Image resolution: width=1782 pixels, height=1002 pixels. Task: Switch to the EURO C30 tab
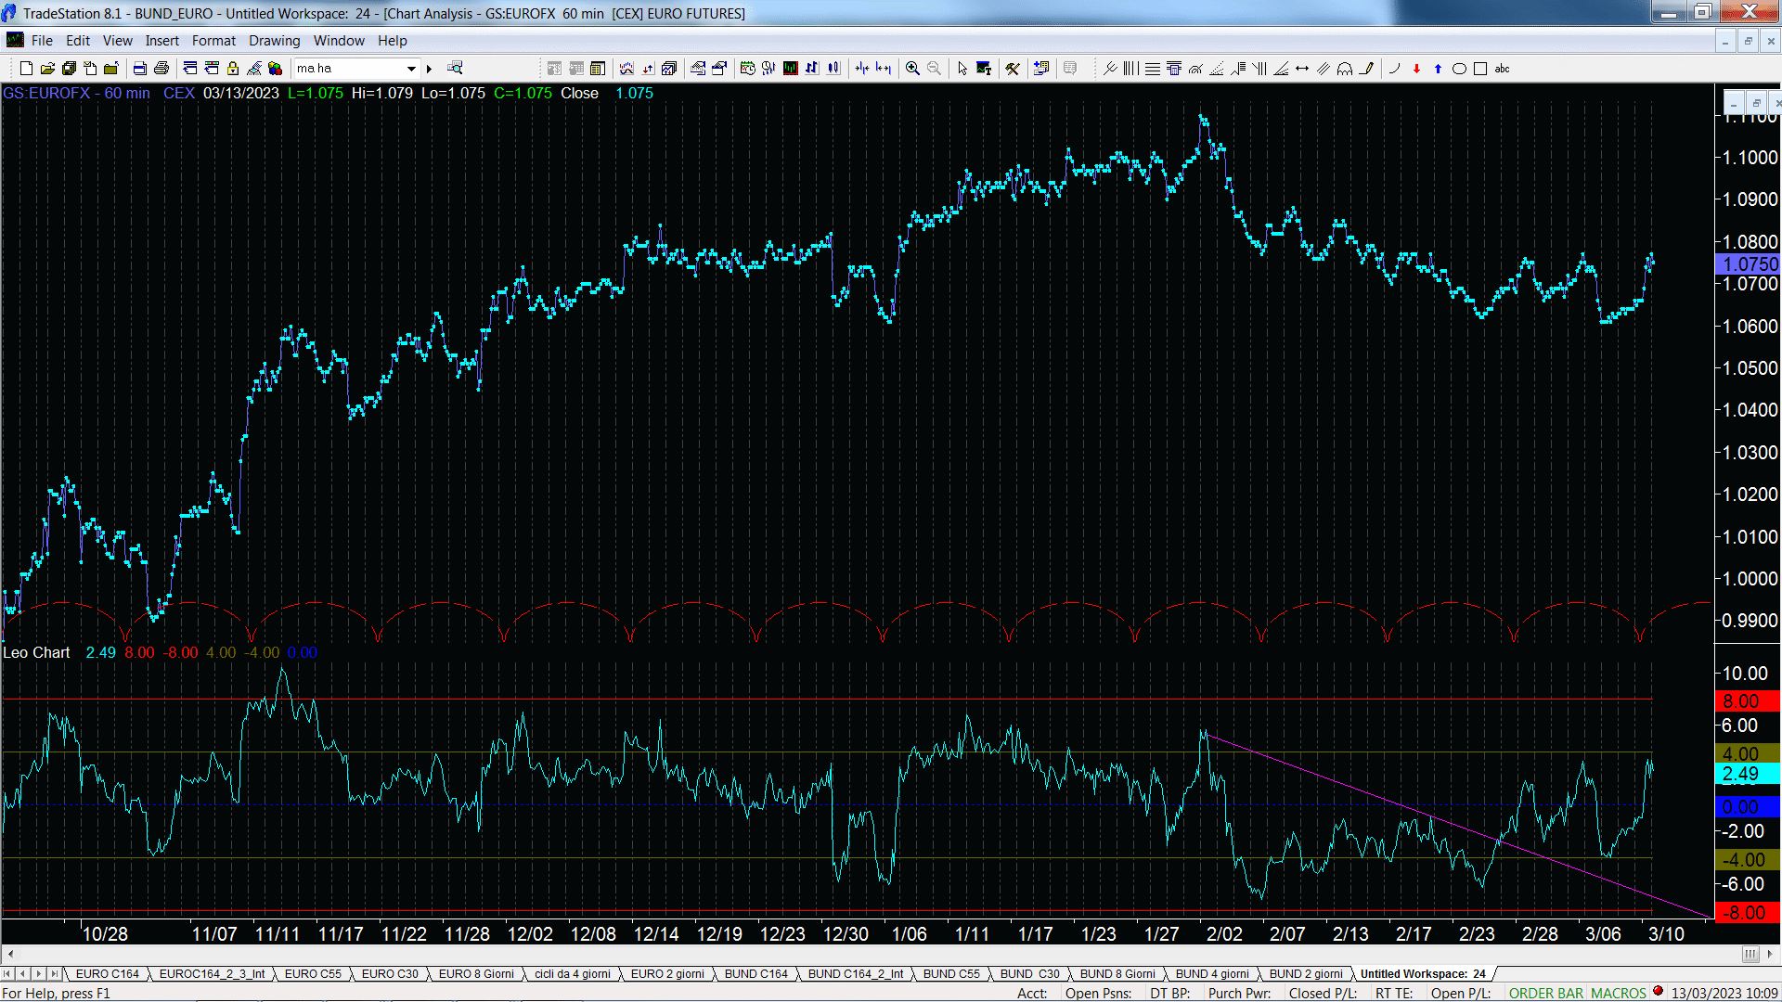tap(390, 974)
